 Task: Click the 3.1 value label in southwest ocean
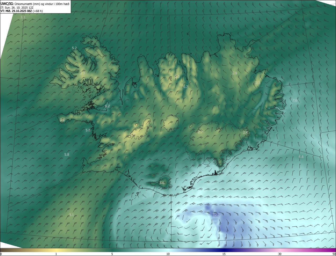(x=71, y=215)
